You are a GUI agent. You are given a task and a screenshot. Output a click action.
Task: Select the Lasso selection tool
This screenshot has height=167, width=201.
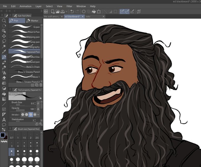(x=4, y=41)
